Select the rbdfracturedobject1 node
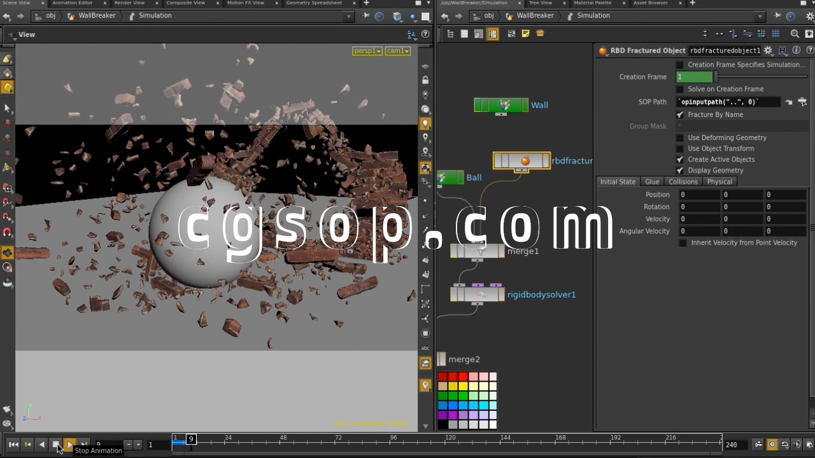 [x=521, y=161]
